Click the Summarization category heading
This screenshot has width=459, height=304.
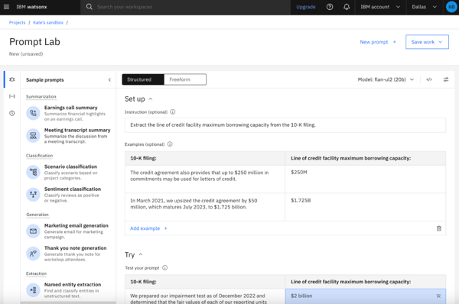41,96
